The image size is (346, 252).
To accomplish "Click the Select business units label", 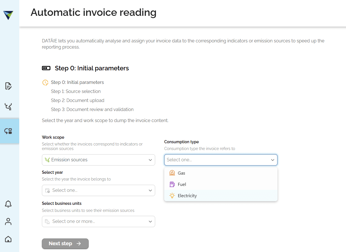I will (x=62, y=203).
